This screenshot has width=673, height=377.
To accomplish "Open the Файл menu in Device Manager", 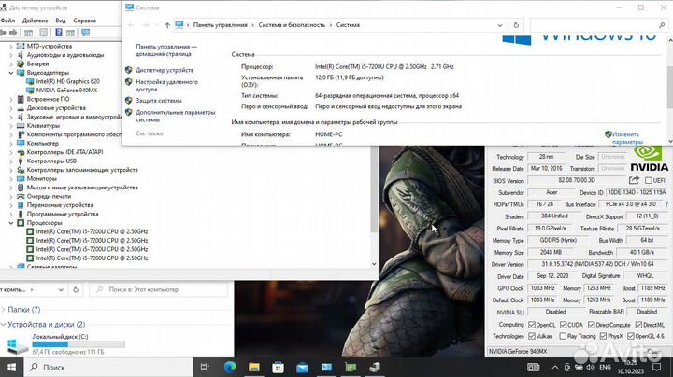I will [x=7, y=21].
